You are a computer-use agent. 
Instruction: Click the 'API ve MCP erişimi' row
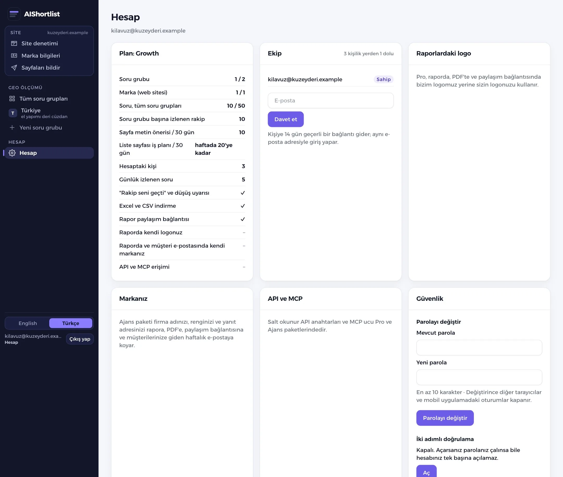(x=182, y=267)
